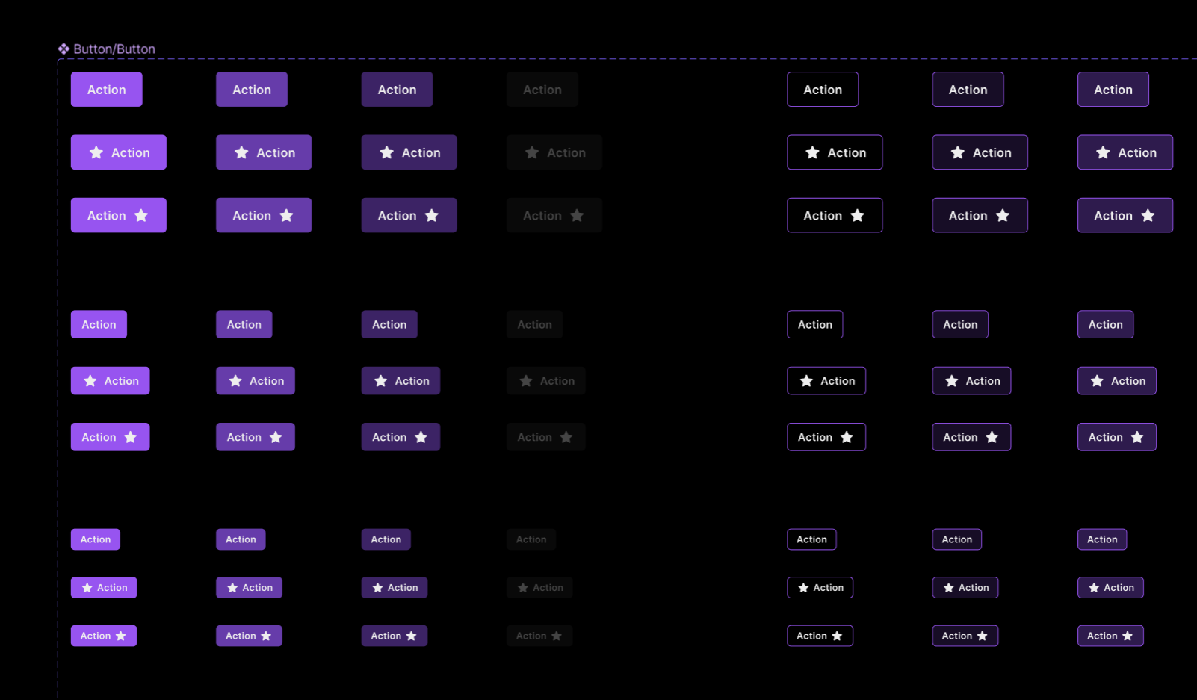Click Action text in medium-size brightest-purple trailing-star button

tap(99, 438)
